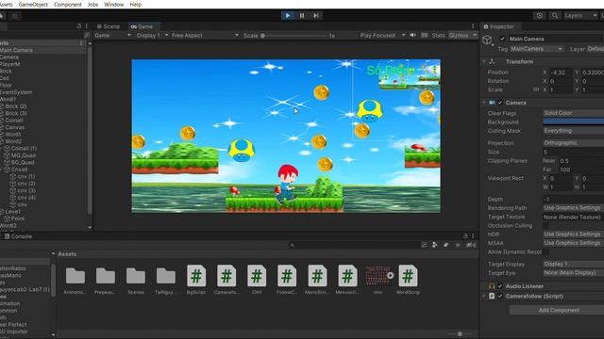604x339 pixels.
Task: Click the Audio Listener headphones icon
Action: pos(492,286)
